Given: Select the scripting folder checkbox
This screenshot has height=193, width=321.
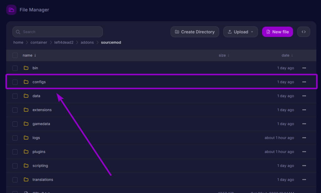Looking at the screenshot, I should pos(15,166).
